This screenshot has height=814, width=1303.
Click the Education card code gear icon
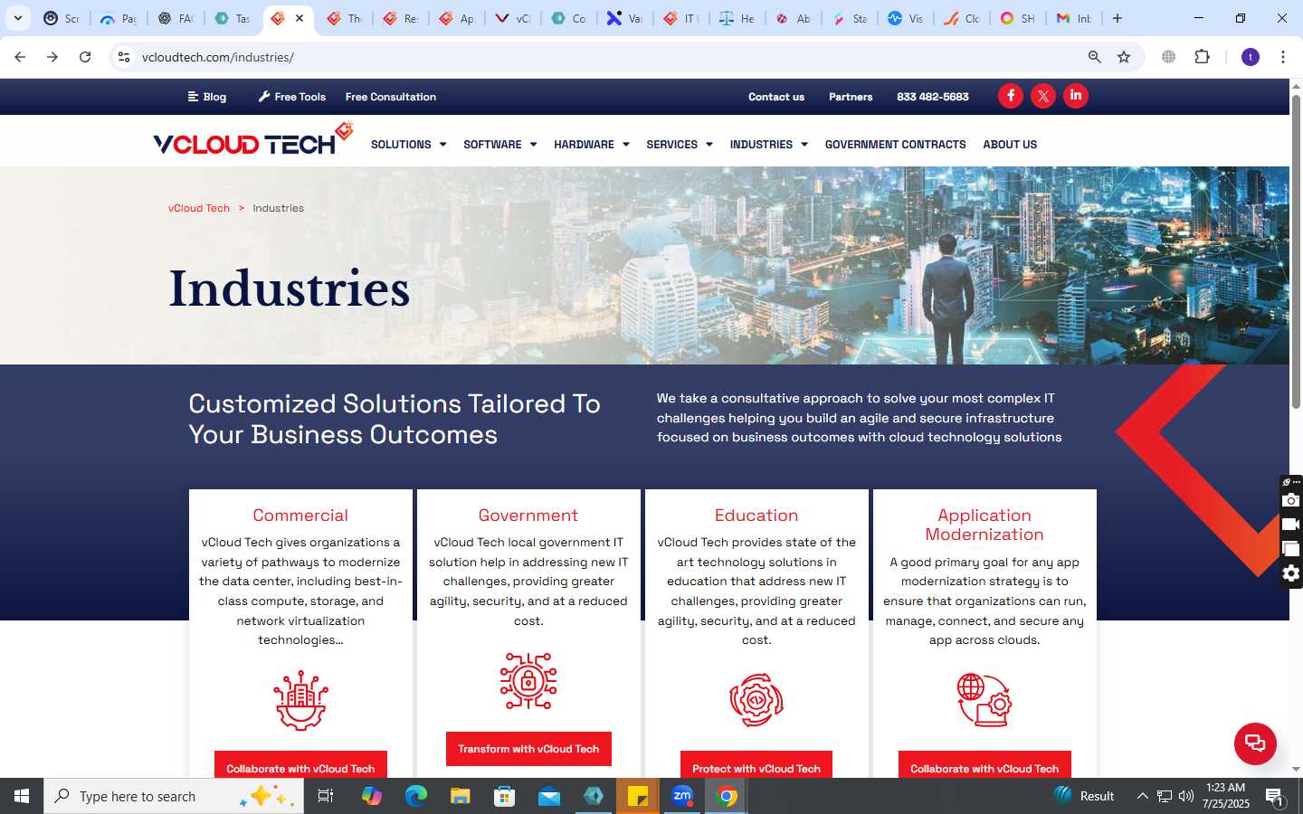click(756, 700)
